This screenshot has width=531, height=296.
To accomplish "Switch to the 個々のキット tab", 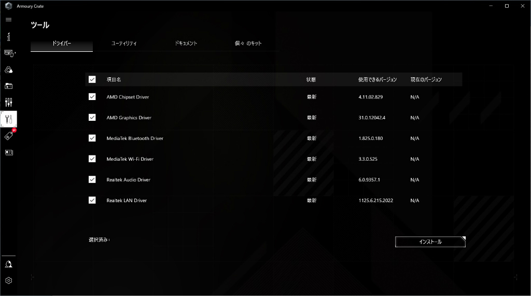I will point(248,44).
